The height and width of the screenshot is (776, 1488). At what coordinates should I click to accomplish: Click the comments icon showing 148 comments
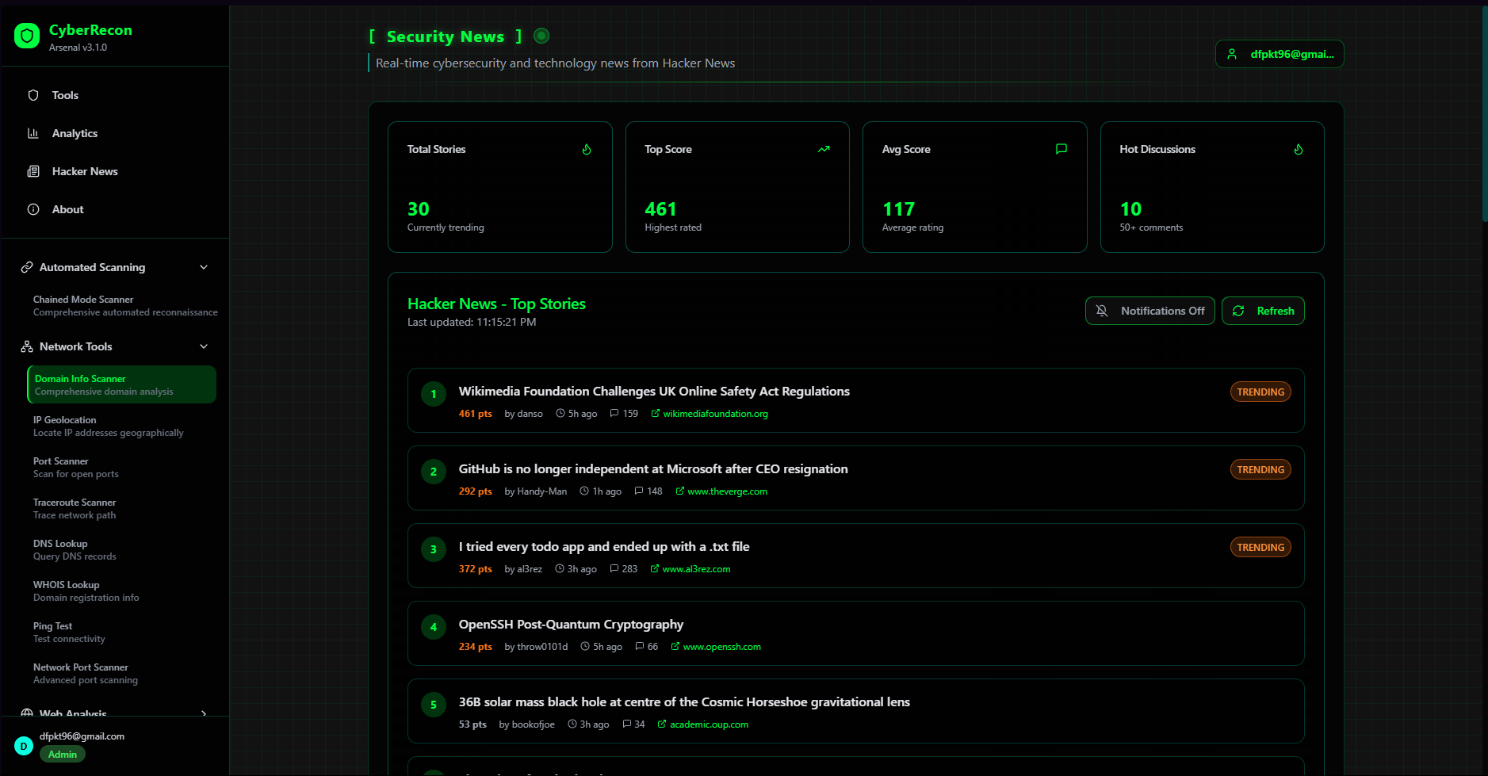click(639, 491)
